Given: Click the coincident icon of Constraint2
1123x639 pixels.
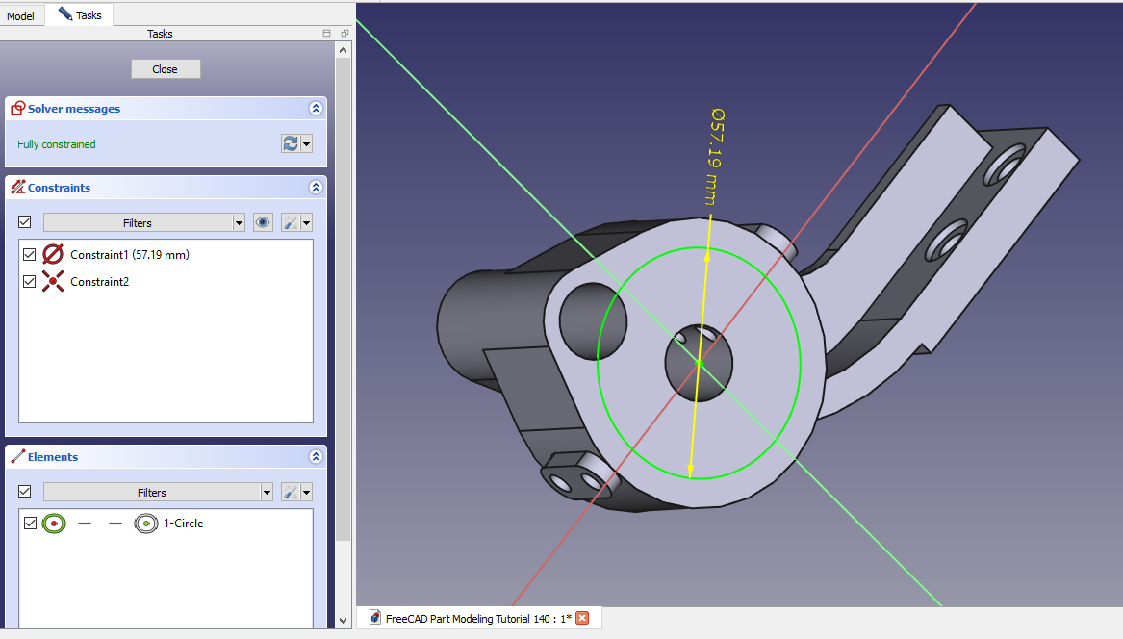Looking at the screenshot, I should (54, 282).
